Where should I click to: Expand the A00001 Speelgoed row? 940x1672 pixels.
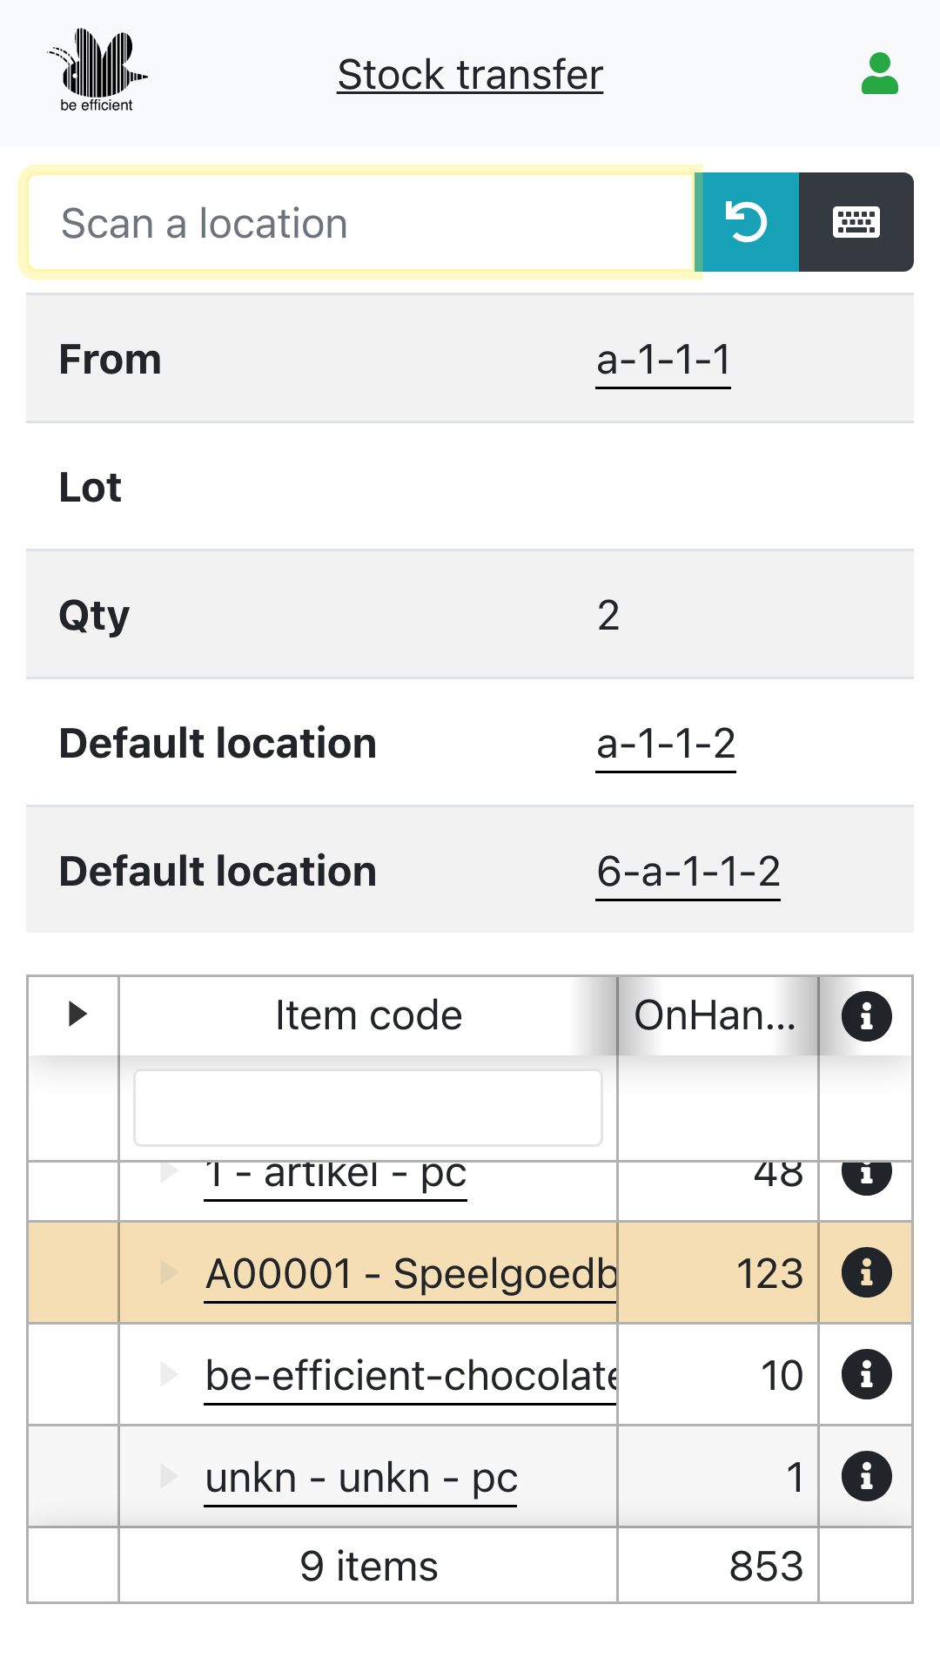pos(170,1273)
